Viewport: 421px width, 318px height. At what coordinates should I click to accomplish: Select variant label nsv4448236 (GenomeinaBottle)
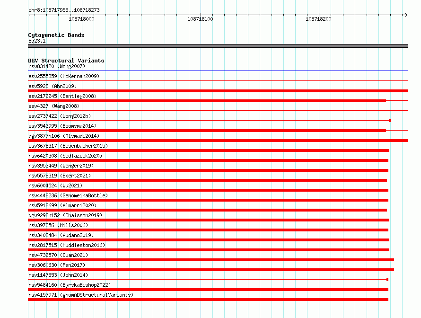68,195
